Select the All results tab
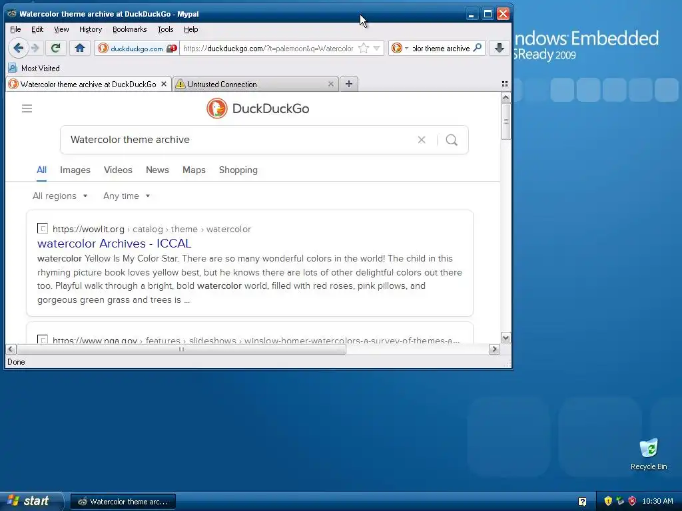This screenshot has width=682, height=511. point(41,170)
